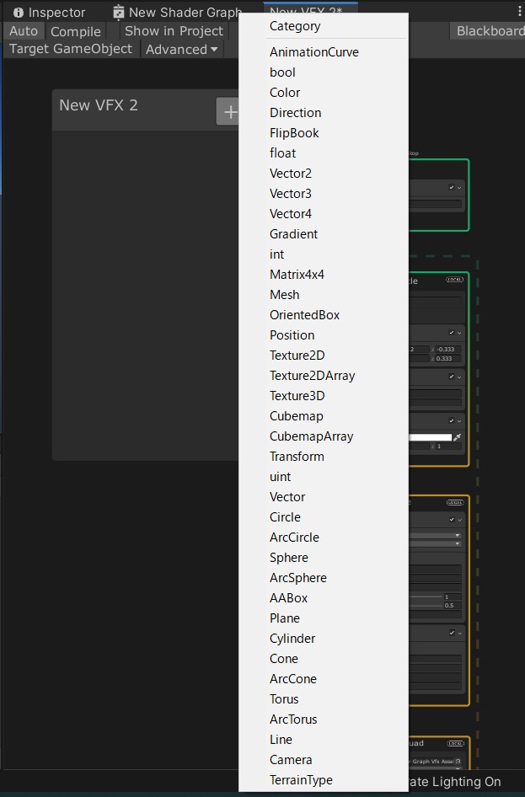
Task: Select Direction property type
Action: point(324,113)
